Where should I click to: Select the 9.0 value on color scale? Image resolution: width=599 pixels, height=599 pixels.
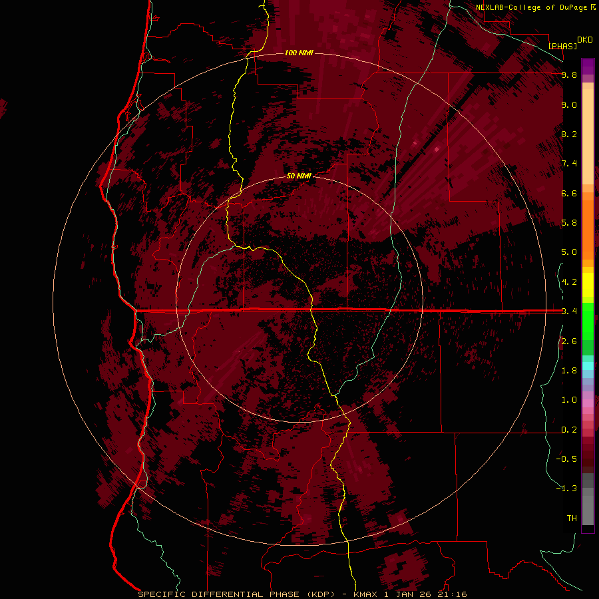[x=569, y=104]
